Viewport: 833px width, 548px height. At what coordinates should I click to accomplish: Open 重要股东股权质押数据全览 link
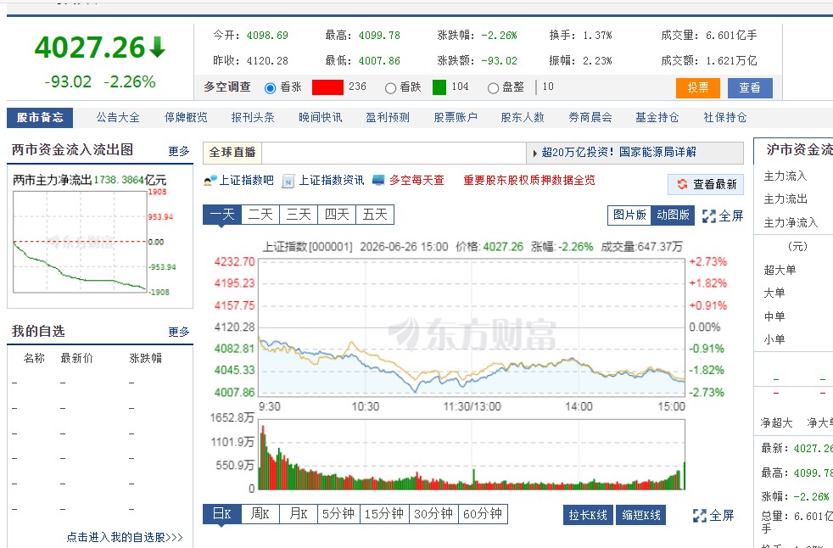[x=529, y=181]
